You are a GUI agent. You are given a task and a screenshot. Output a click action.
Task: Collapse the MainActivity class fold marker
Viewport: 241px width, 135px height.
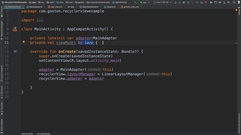[20, 29]
